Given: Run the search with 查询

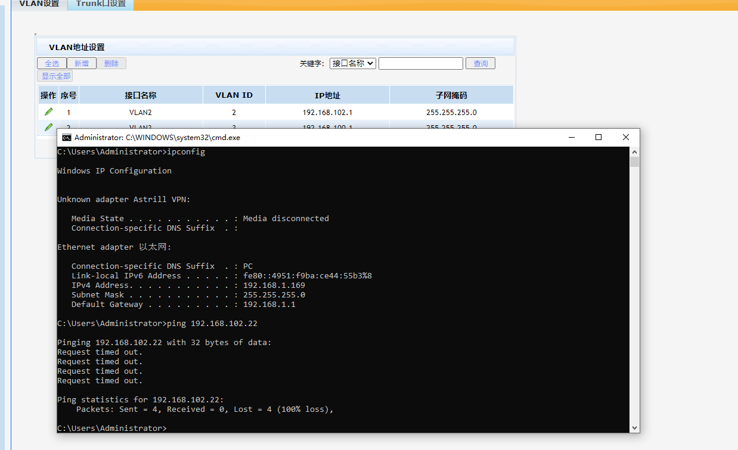Looking at the screenshot, I should pos(480,63).
